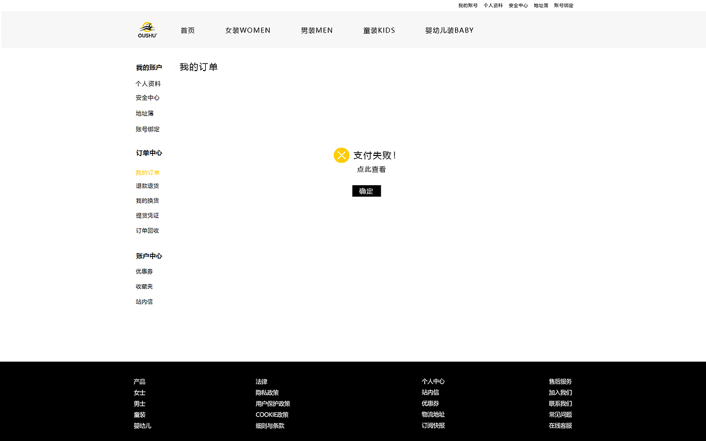Open 安全中心 from the sidebar
Image resolution: width=706 pixels, height=441 pixels.
pyautogui.click(x=147, y=98)
